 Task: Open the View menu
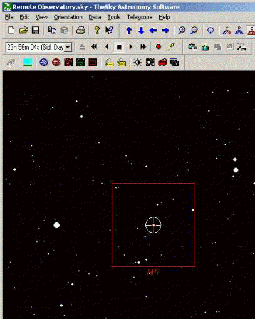[41, 17]
